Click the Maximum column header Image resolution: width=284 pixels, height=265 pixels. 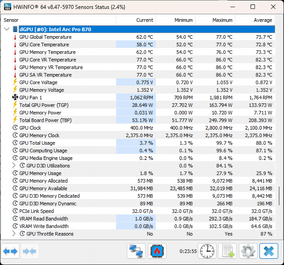pyautogui.click(x=215, y=20)
